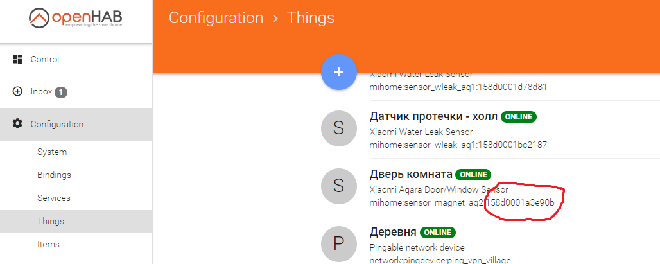This screenshot has width=660, height=264.
Task: Open the Services page
Action: coord(54,198)
